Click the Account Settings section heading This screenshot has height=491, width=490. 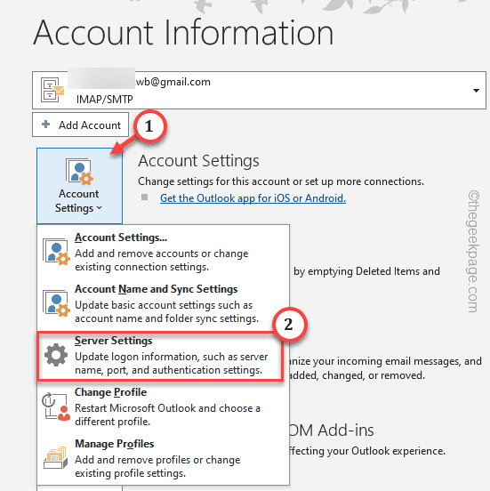pyautogui.click(x=198, y=161)
